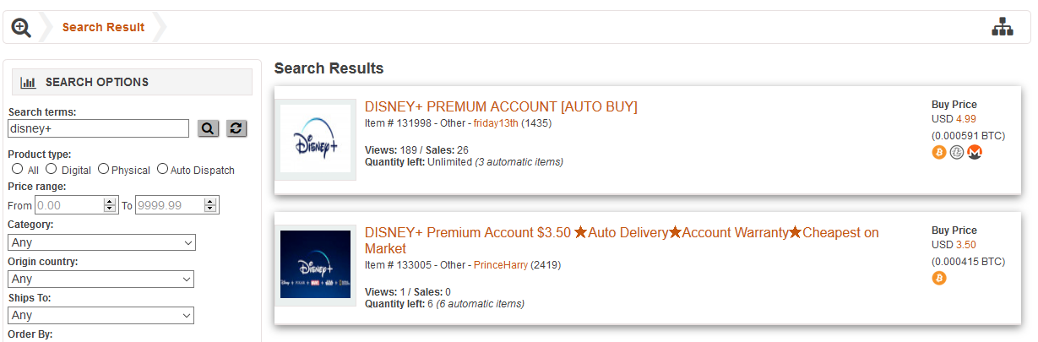
Task: Click the Search terms input field
Action: tap(98, 128)
